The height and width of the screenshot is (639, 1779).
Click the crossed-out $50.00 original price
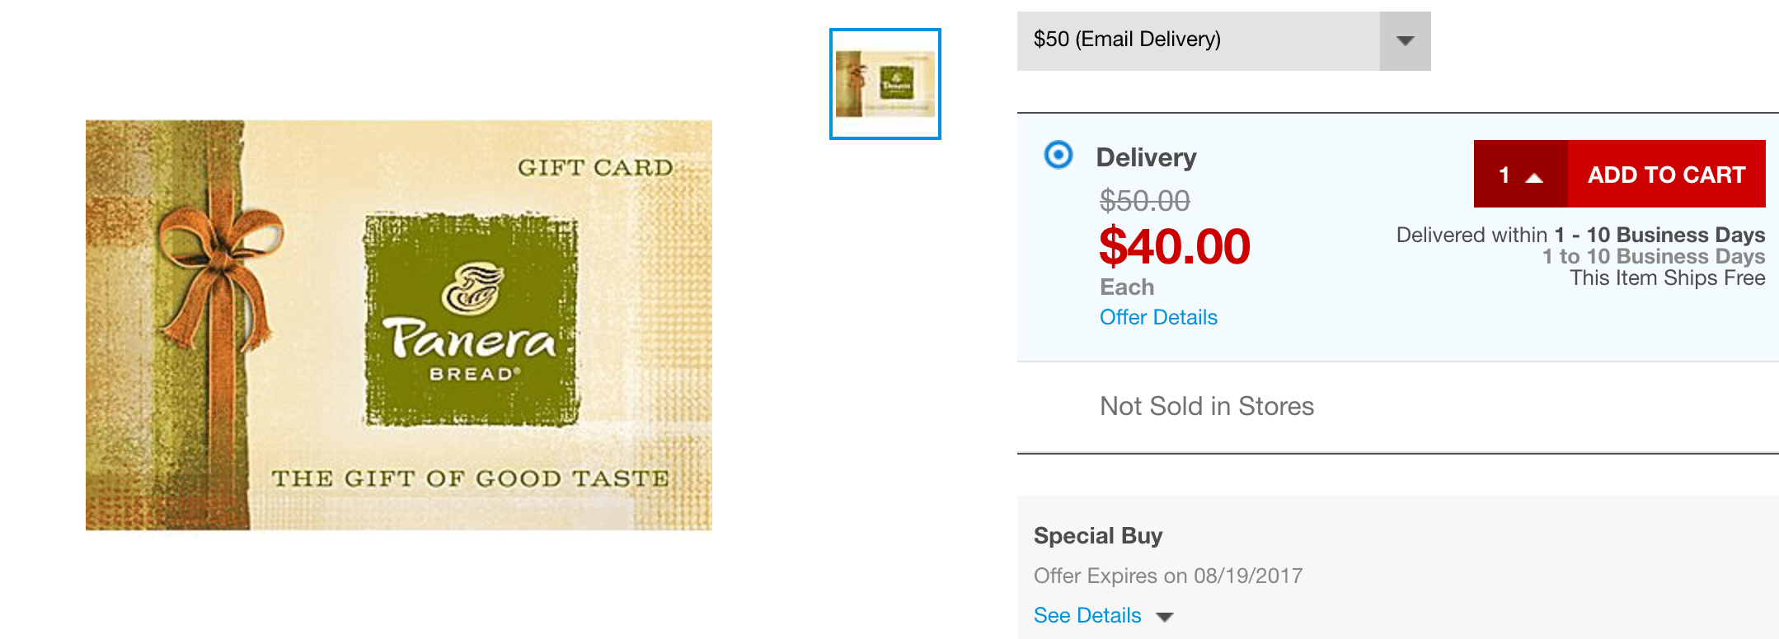point(1144,200)
